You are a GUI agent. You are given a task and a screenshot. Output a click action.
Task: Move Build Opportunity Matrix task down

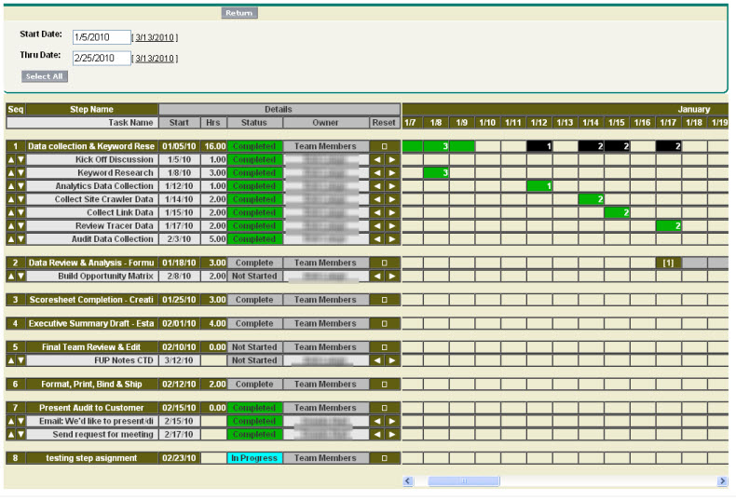click(x=20, y=277)
